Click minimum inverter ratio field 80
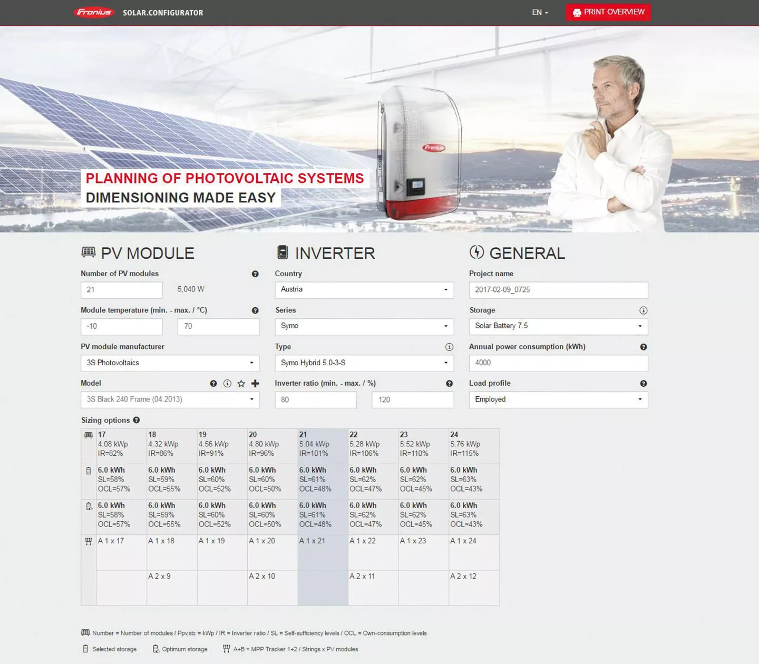Viewport: 759px width, 664px height. tap(316, 399)
